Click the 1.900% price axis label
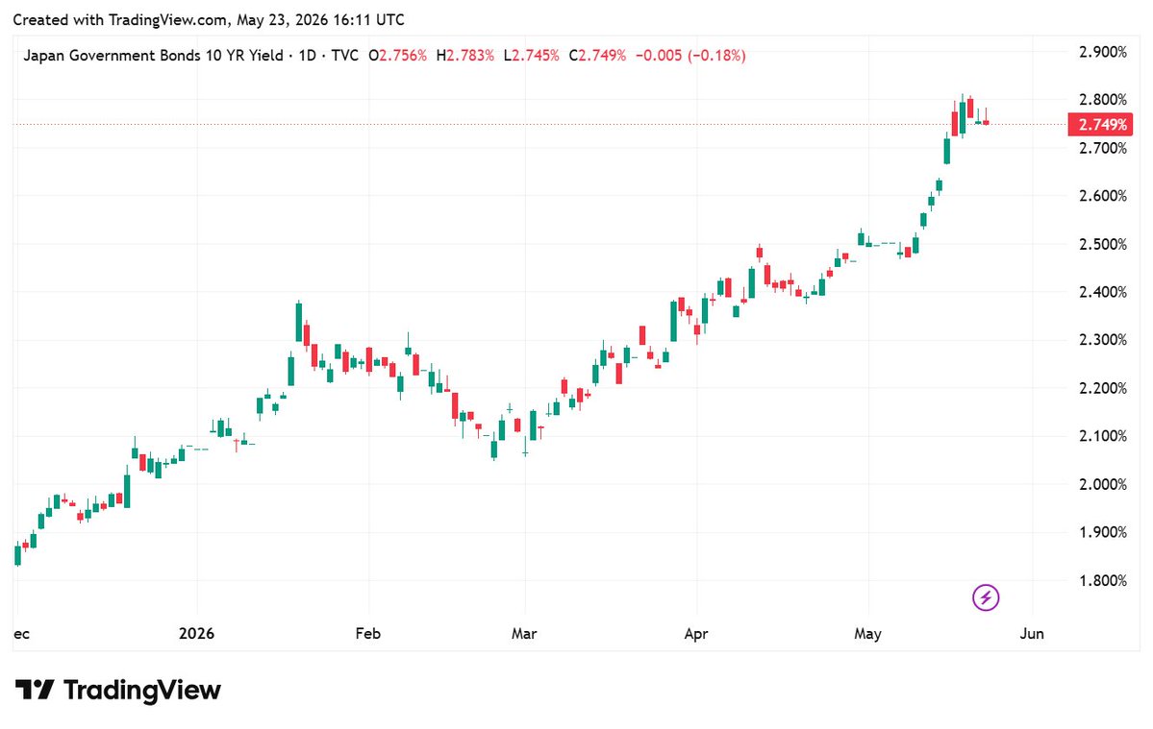 tap(1103, 532)
